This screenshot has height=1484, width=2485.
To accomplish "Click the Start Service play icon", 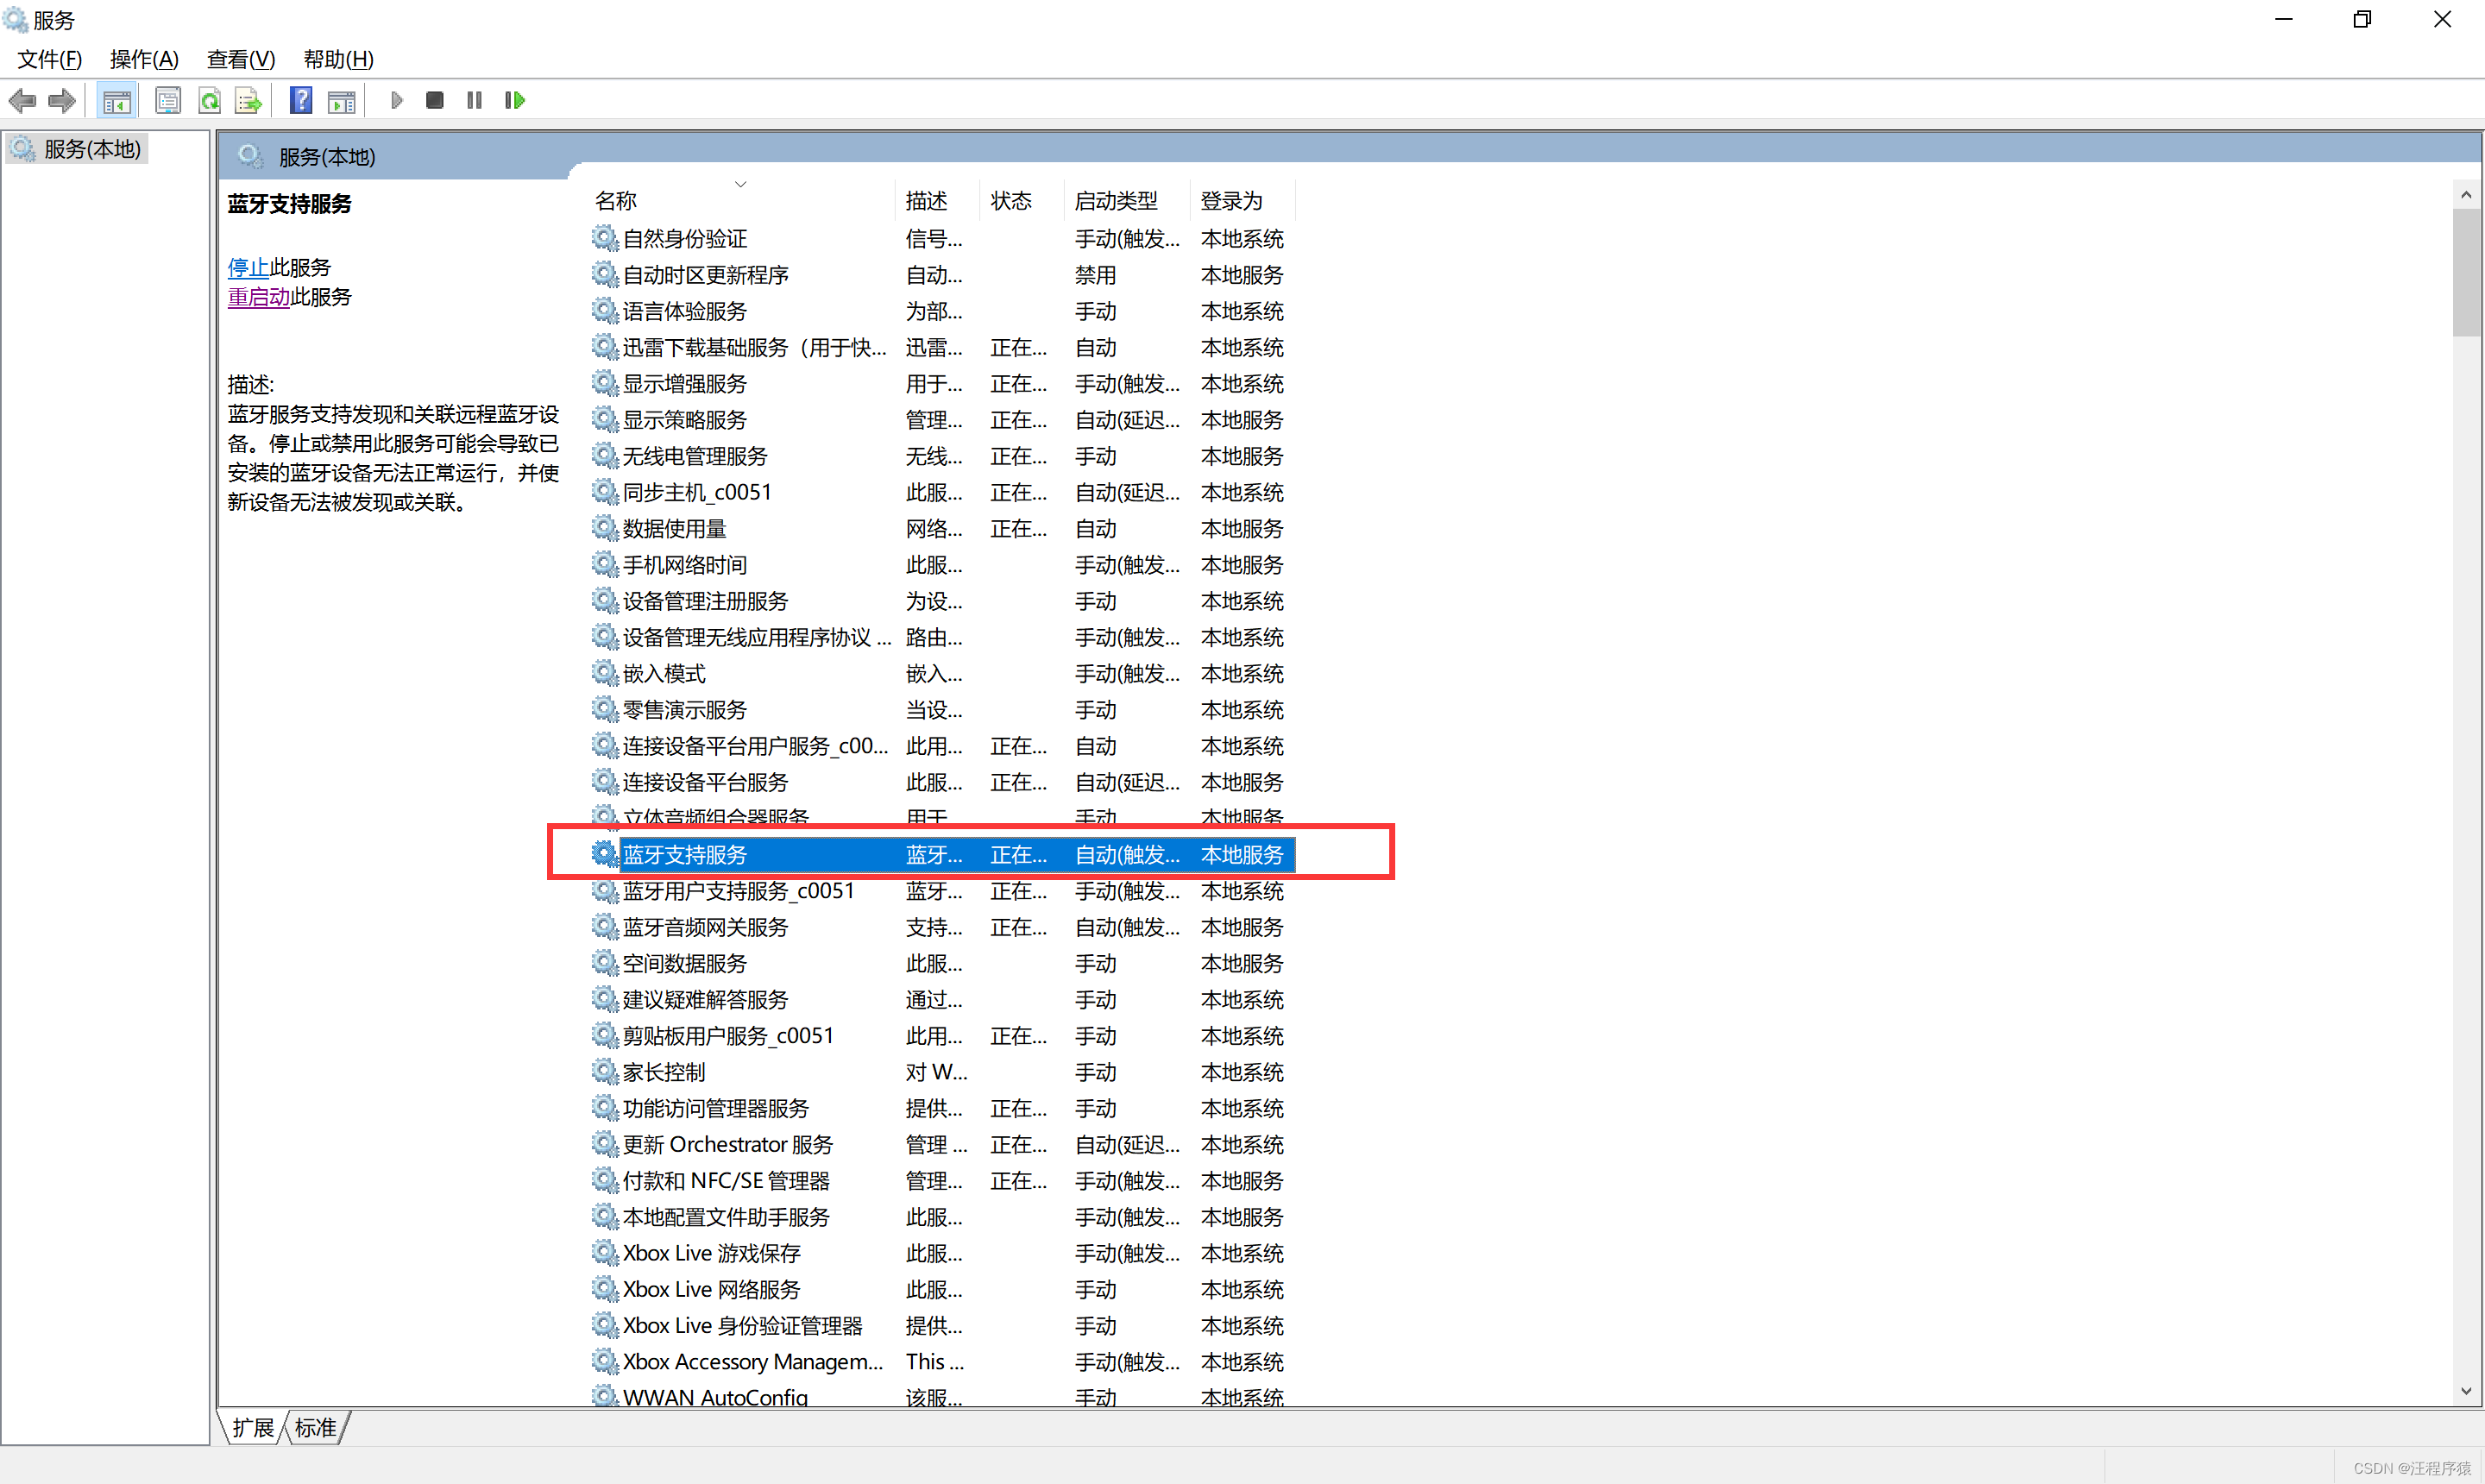I will pyautogui.click(x=396, y=100).
